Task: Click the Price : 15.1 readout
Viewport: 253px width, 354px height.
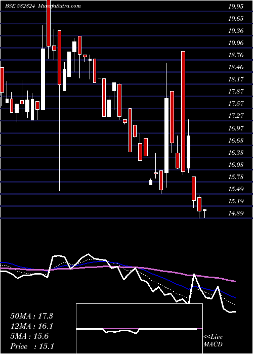Action: pyautogui.click(x=32, y=346)
